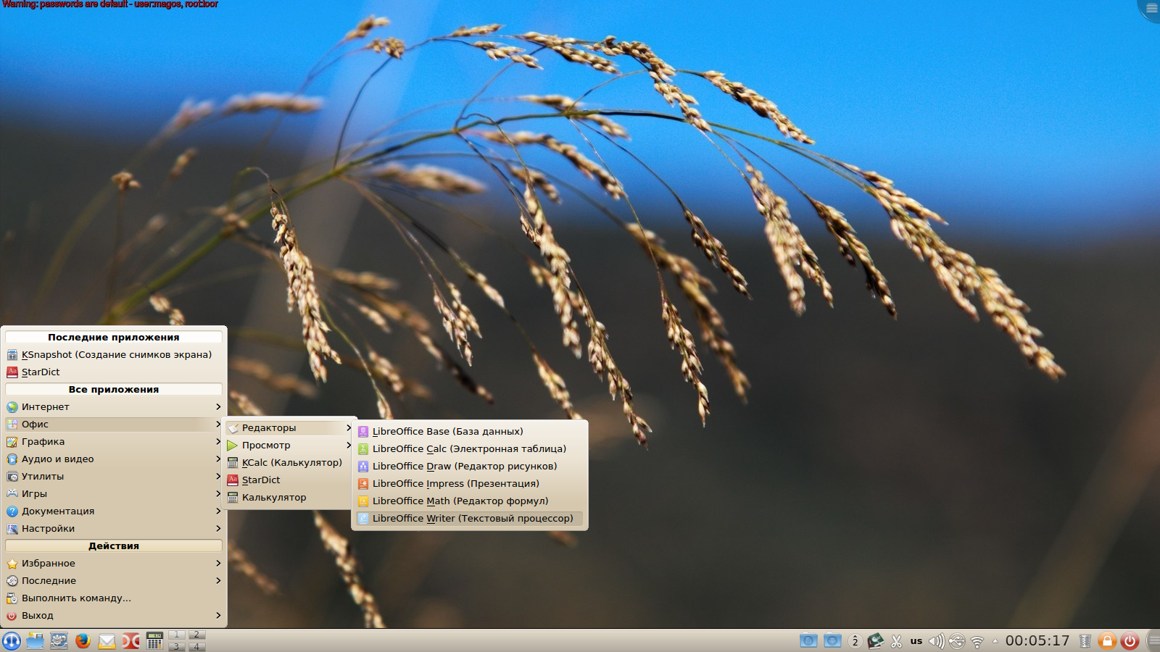Open LibreOffice Impress presentation entry

469,484
